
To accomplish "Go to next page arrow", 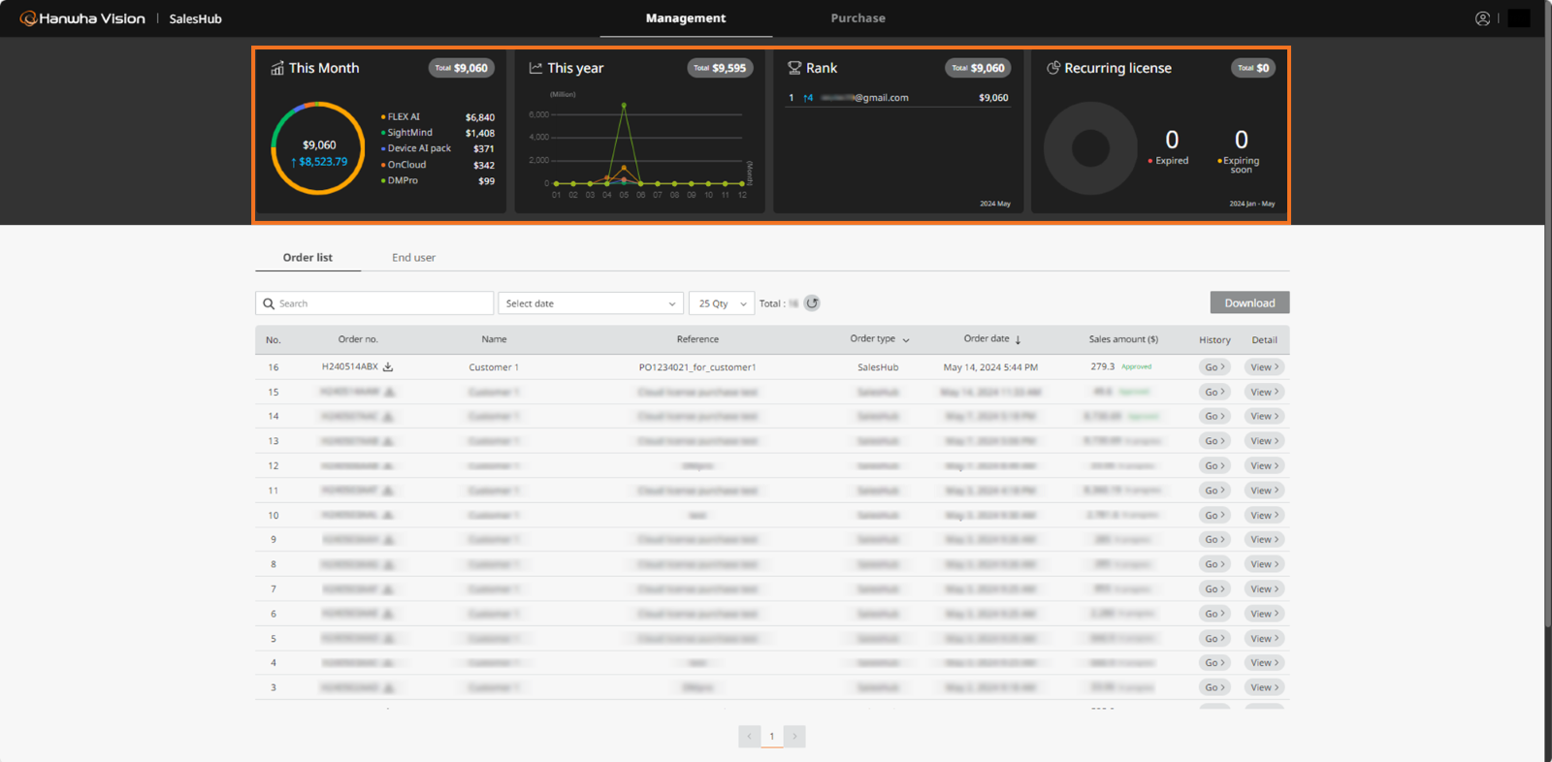I will click(794, 737).
